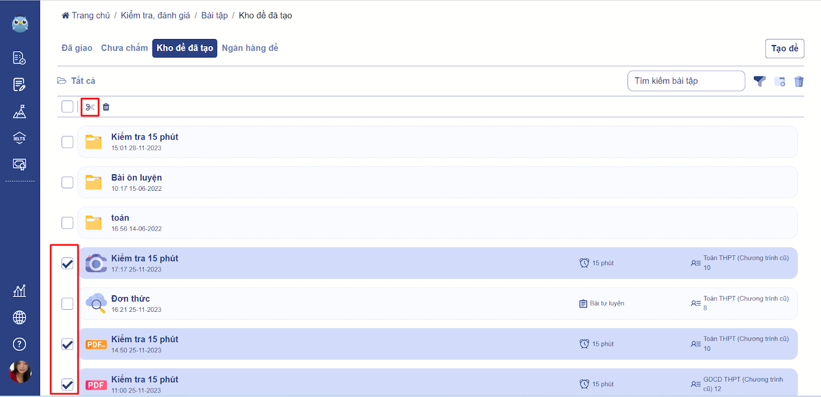821x397 pixels.
Task: Click the Tìm kiếm bài tập search field
Action: click(686, 81)
